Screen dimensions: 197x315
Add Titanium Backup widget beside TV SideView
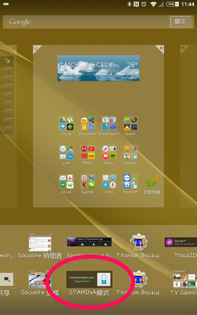138,283
